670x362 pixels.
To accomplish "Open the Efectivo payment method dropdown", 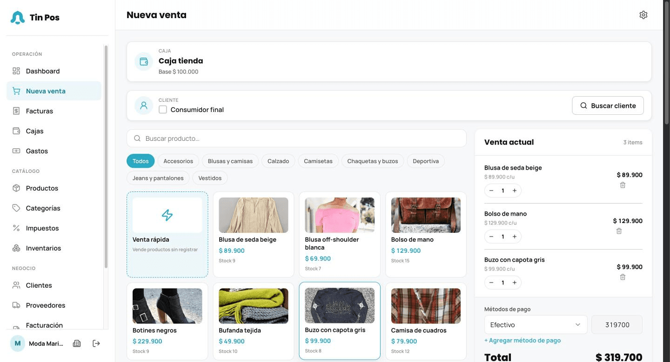I will tap(536, 325).
